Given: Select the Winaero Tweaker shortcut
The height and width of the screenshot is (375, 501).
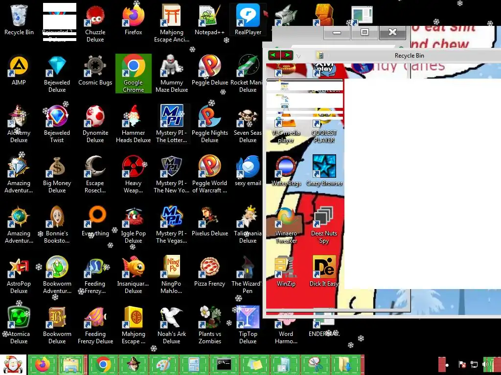Looking at the screenshot, I should pyautogui.click(x=286, y=225).
